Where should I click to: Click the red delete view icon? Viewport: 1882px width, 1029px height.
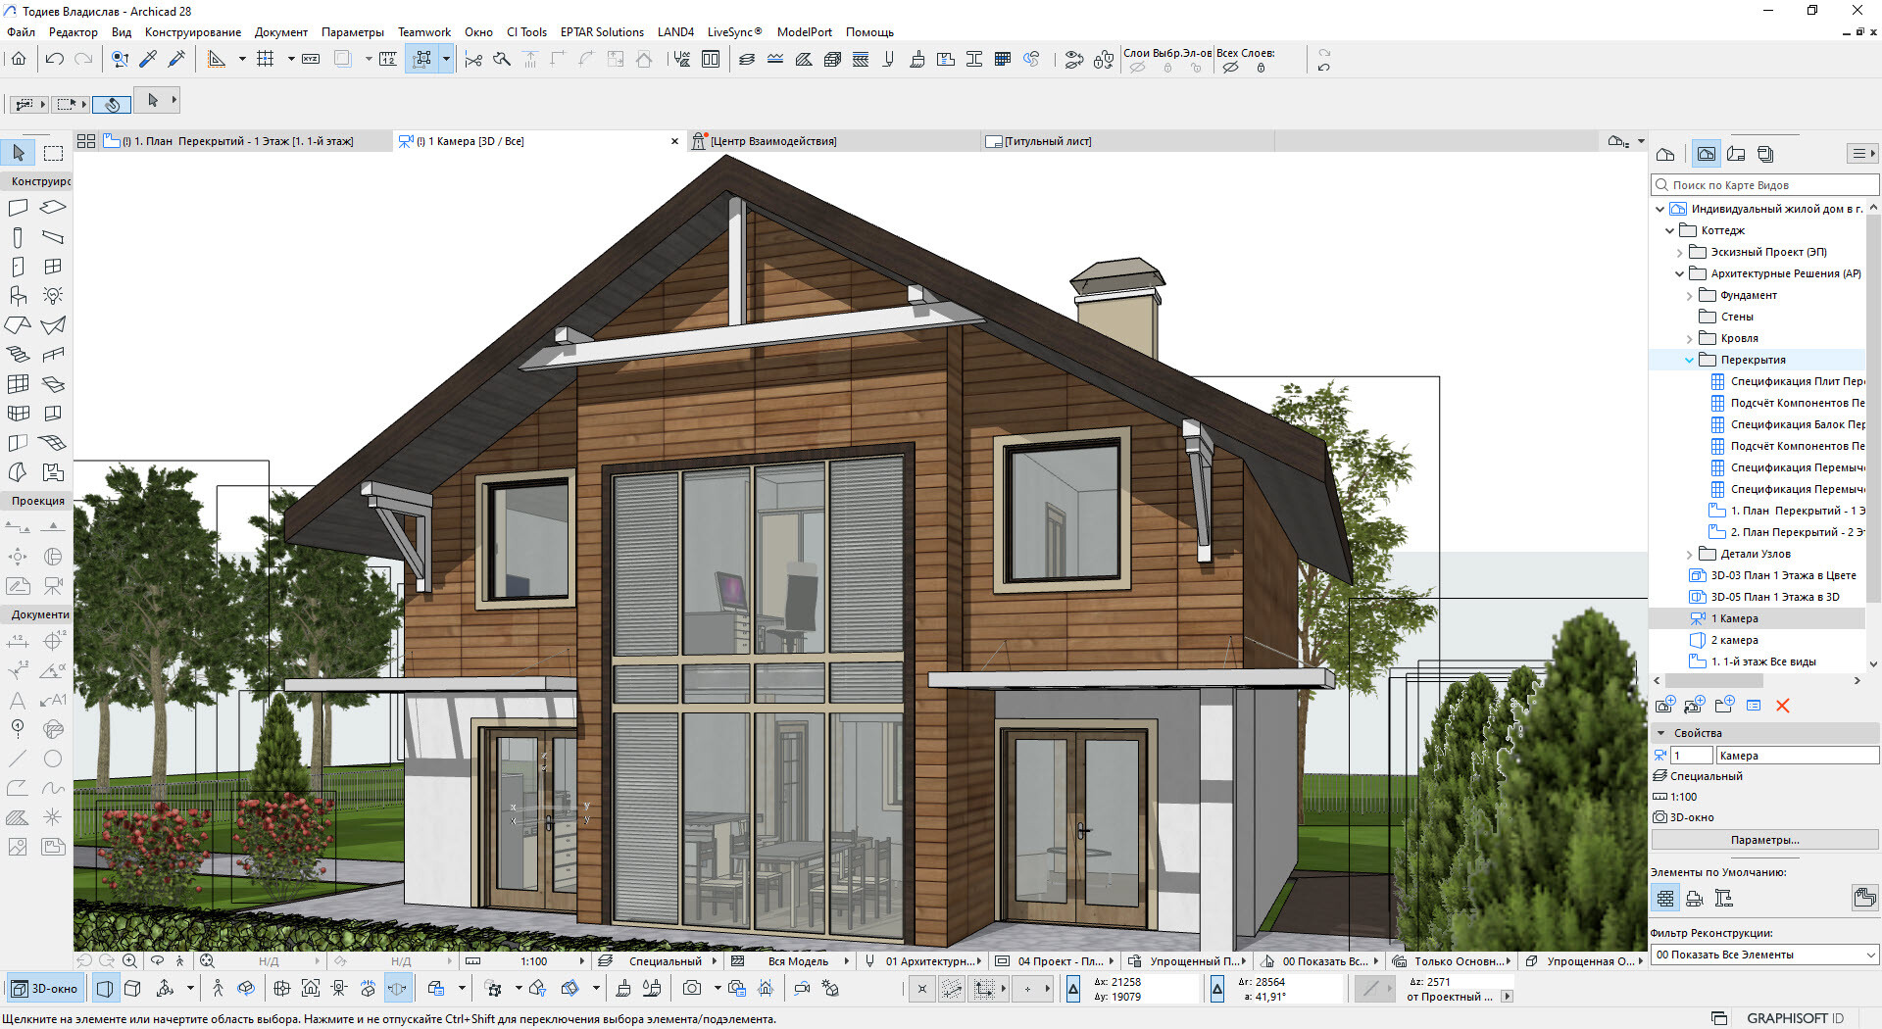1783,706
